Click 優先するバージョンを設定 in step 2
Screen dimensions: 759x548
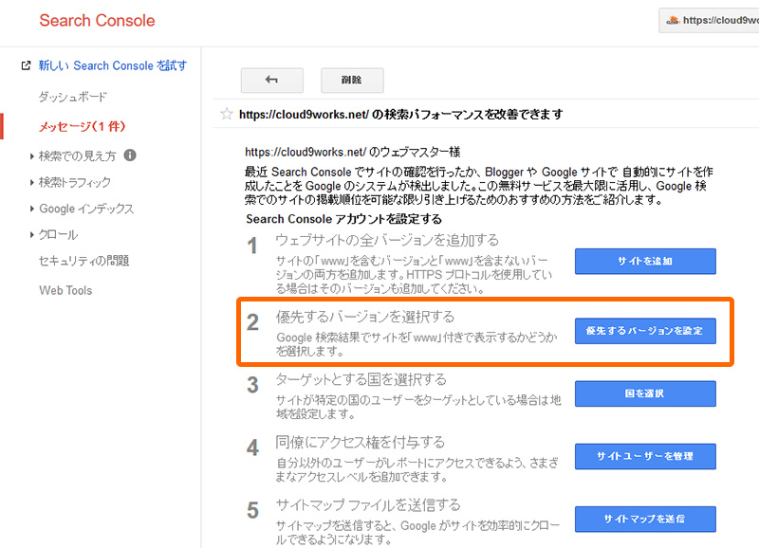645,331
